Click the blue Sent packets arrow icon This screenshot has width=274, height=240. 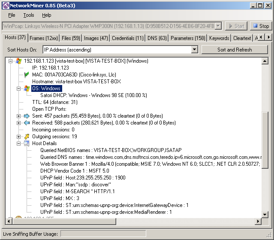point(27,116)
